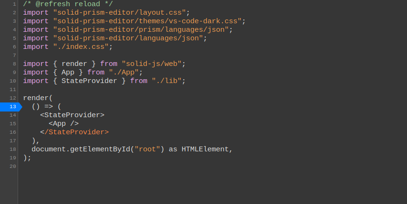Click line number 12 in gutter
The height and width of the screenshot is (204, 407).
(x=13, y=98)
